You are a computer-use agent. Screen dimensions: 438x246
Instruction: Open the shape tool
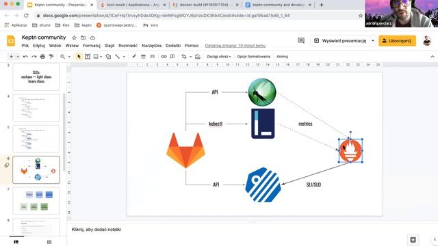pos(108,57)
